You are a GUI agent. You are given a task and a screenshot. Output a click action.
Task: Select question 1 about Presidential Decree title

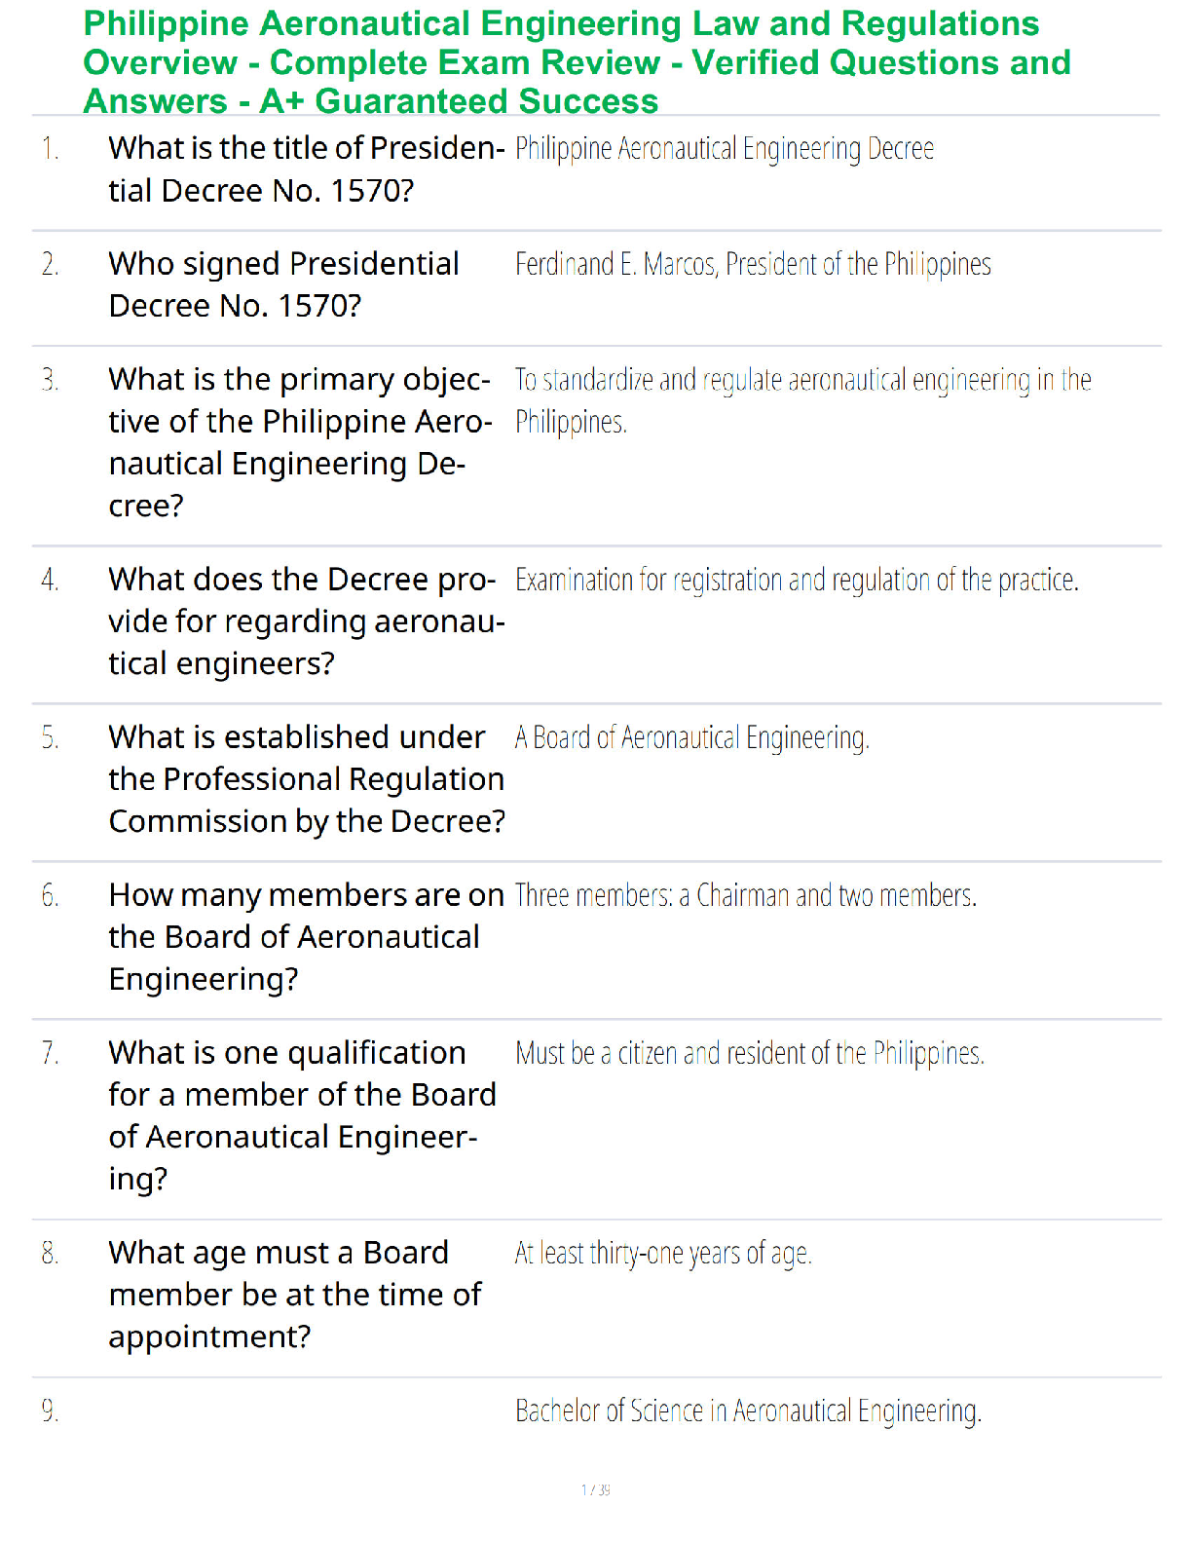click(x=307, y=169)
